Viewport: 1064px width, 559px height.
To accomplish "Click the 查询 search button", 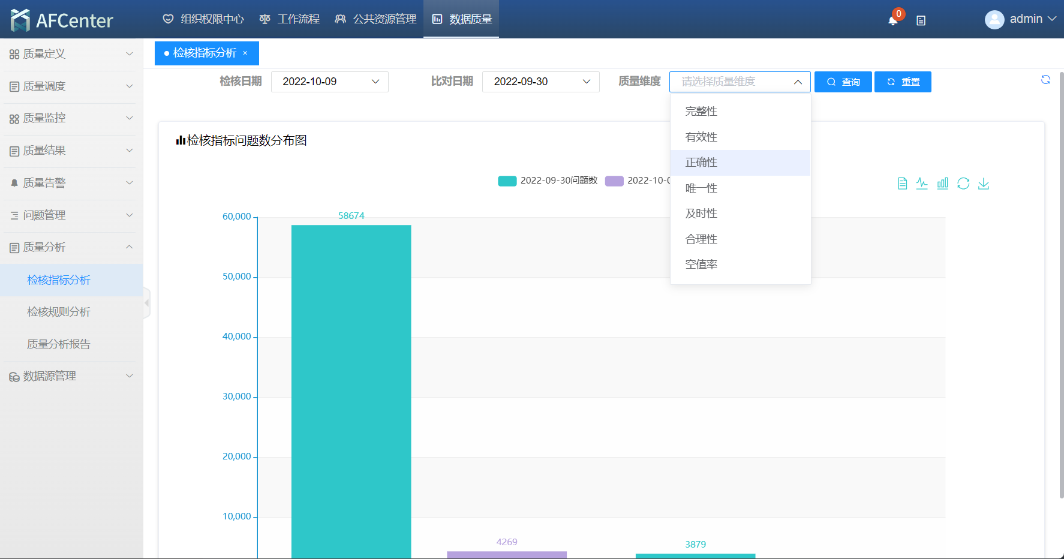I will click(843, 82).
